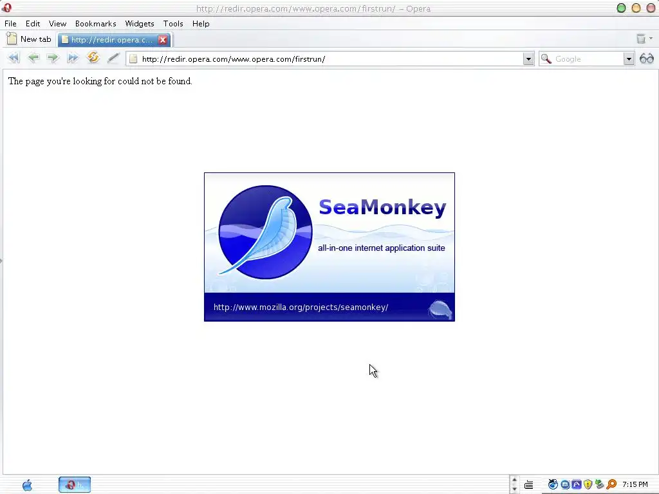The image size is (659, 494).
Task: Open the Edit menu
Action: point(33,24)
